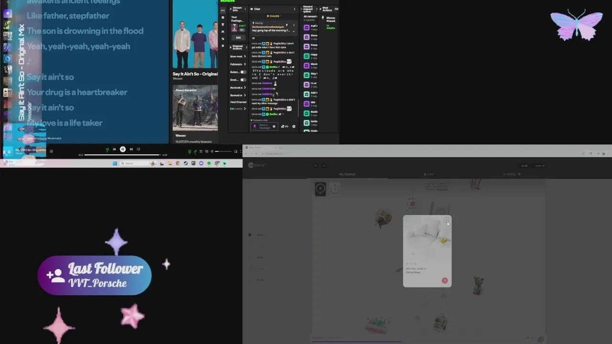This screenshot has height=344, width=612.
Task: Open the gear icon in Kick sidebar
Action: pos(223,46)
